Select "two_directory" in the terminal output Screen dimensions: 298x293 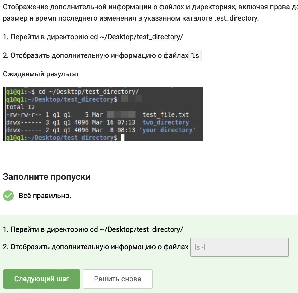[x=165, y=122]
